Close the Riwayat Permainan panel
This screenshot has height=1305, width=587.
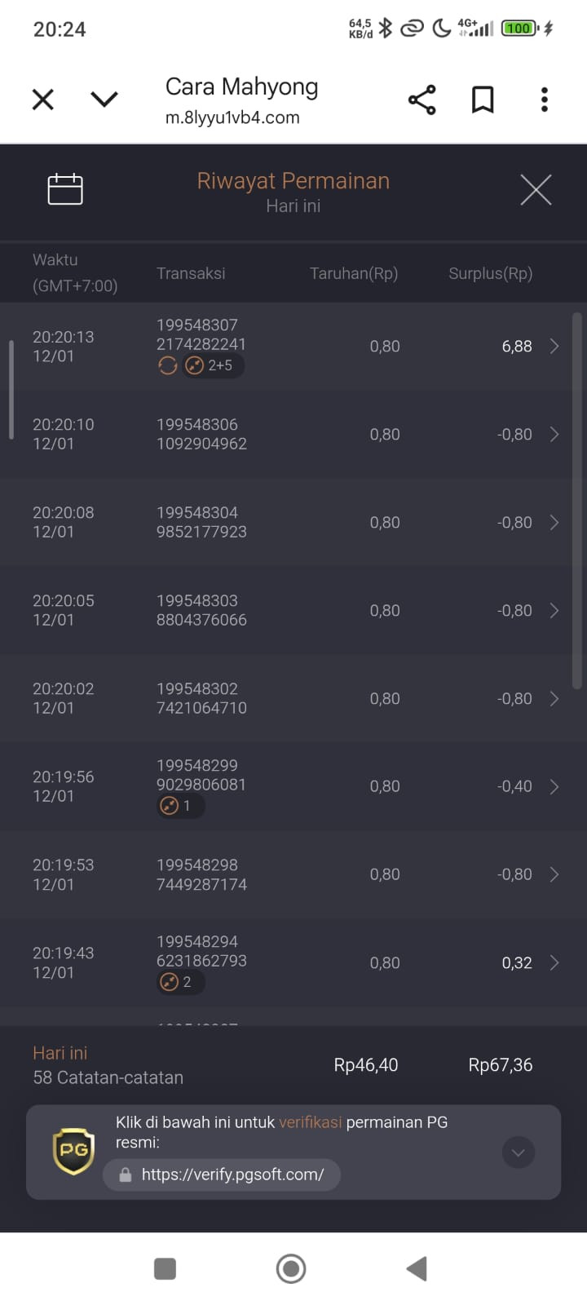pos(536,190)
